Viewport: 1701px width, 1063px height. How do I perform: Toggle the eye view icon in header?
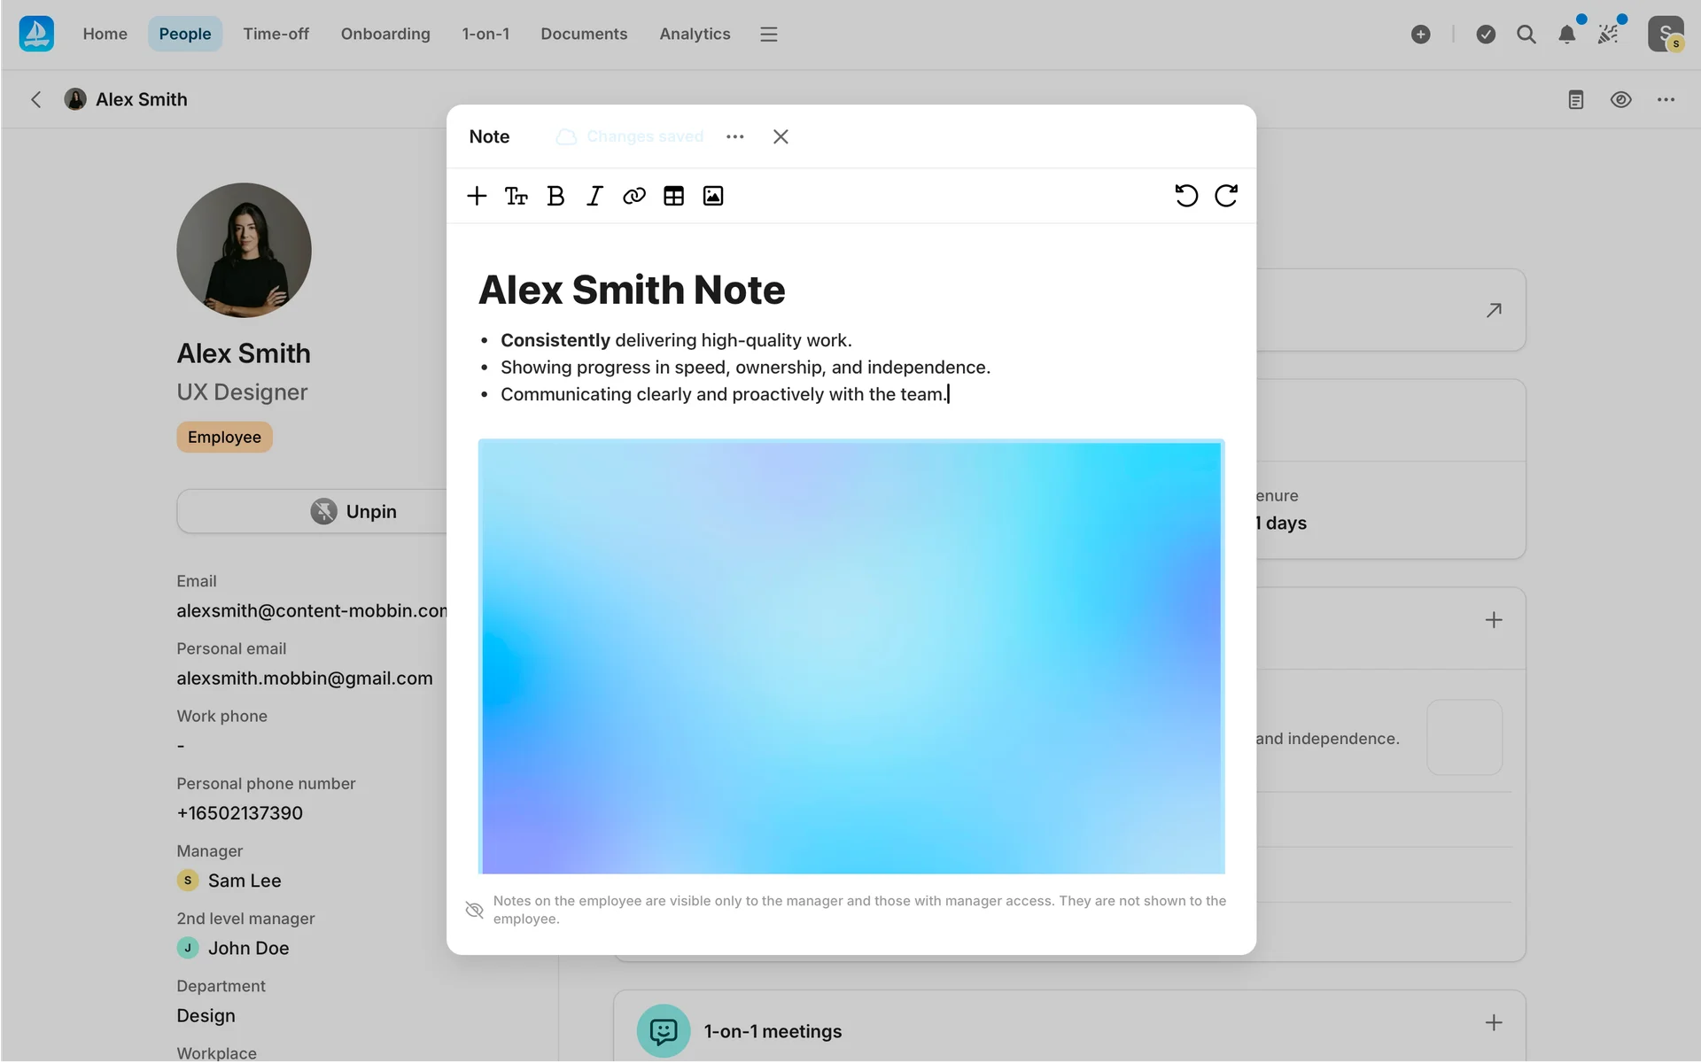pos(1620,99)
